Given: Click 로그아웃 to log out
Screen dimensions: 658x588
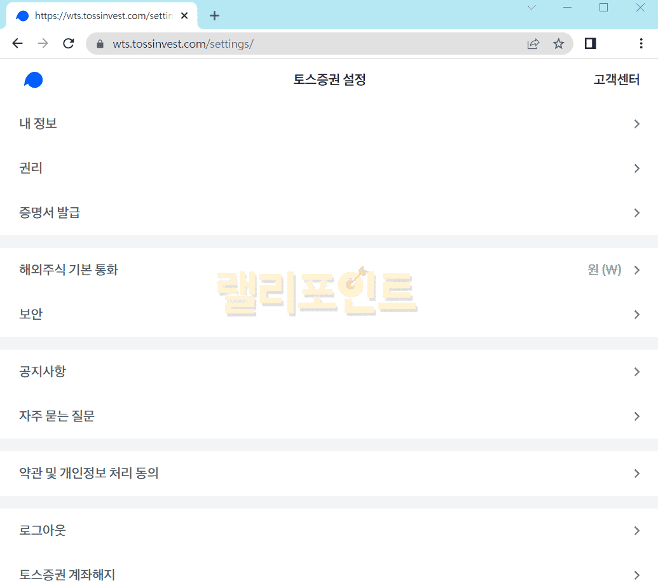Looking at the screenshot, I should click(43, 531).
